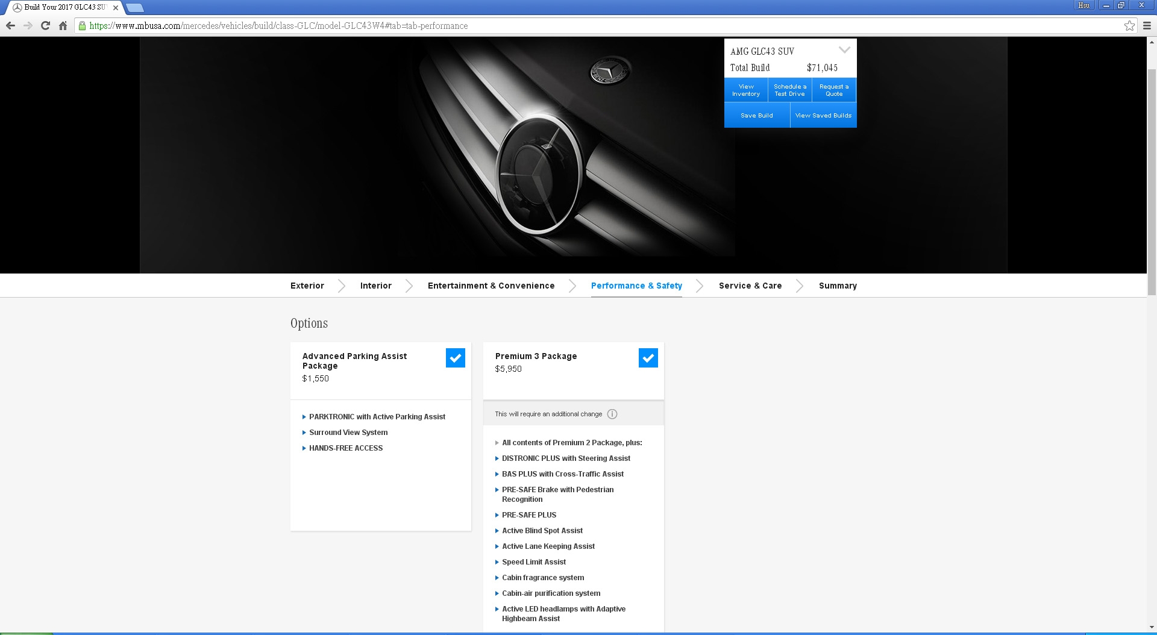This screenshot has width=1157, height=635.
Task: Expand Active Blind Spot Assist
Action: (x=539, y=531)
